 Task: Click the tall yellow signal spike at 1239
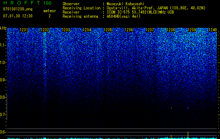point(188,135)
